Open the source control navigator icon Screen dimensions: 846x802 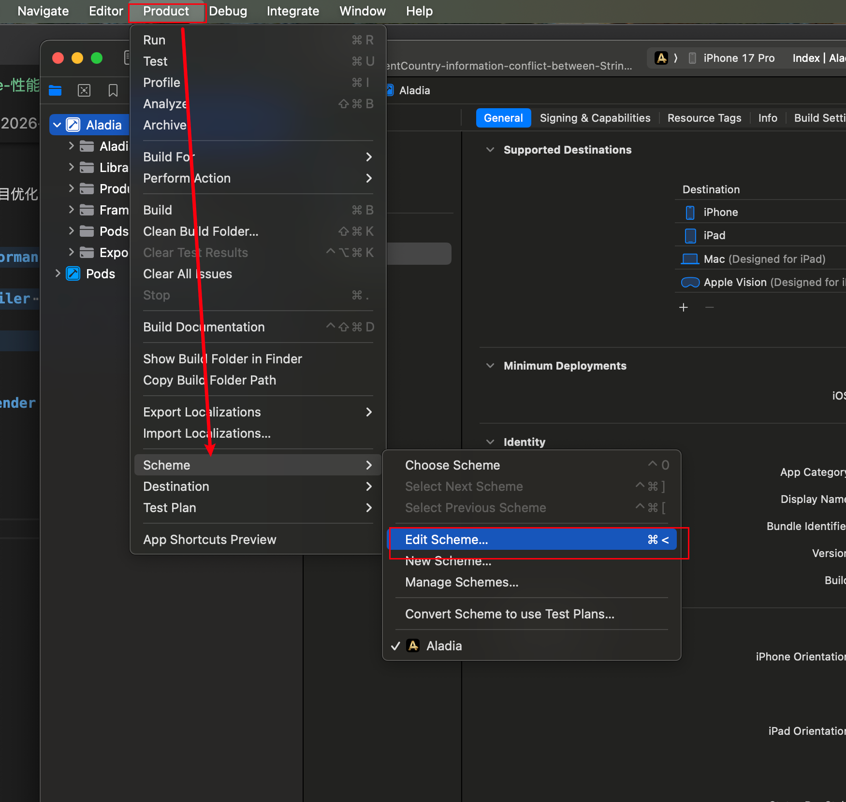[x=84, y=90]
